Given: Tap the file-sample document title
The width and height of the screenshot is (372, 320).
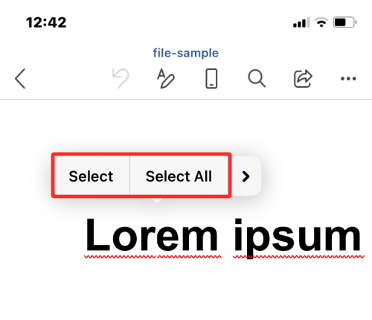Looking at the screenshot, I should point(185,53).
